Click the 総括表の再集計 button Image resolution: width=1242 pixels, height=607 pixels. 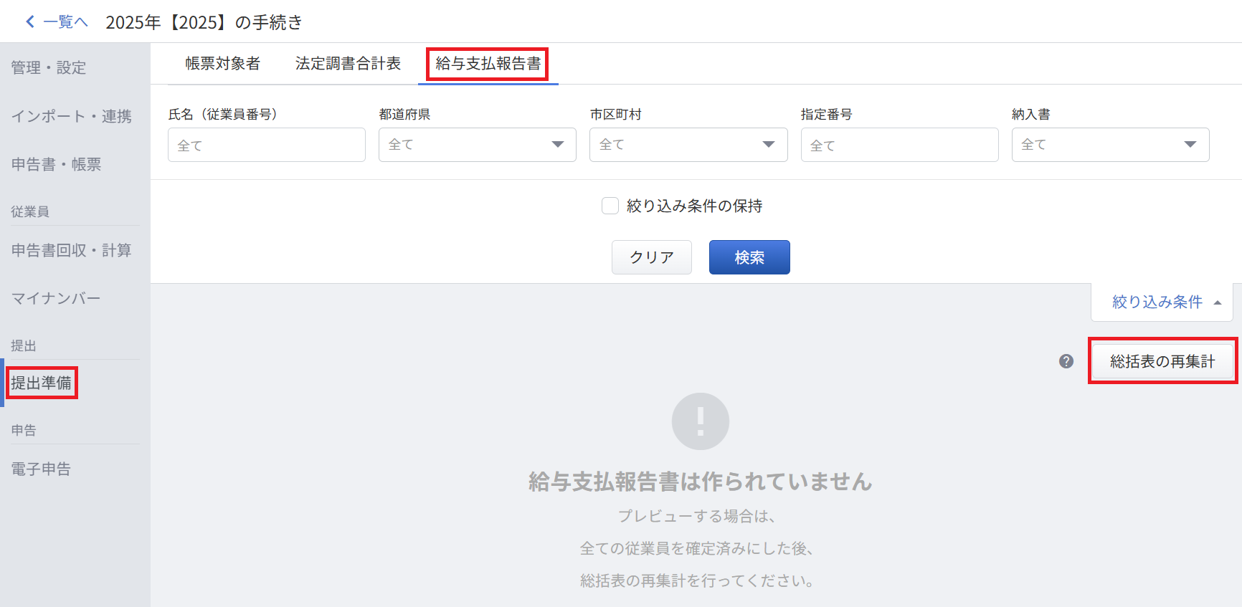pyautogui.click(x=1162, y=361)
